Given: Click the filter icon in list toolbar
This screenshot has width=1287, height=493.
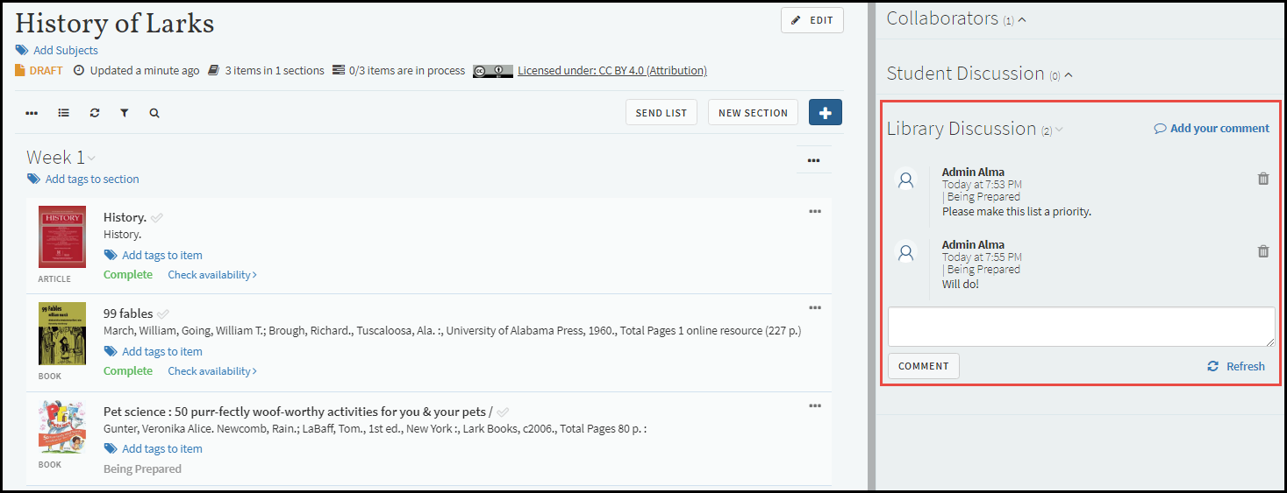Looking at the screenshot, I should pos(125,113).
